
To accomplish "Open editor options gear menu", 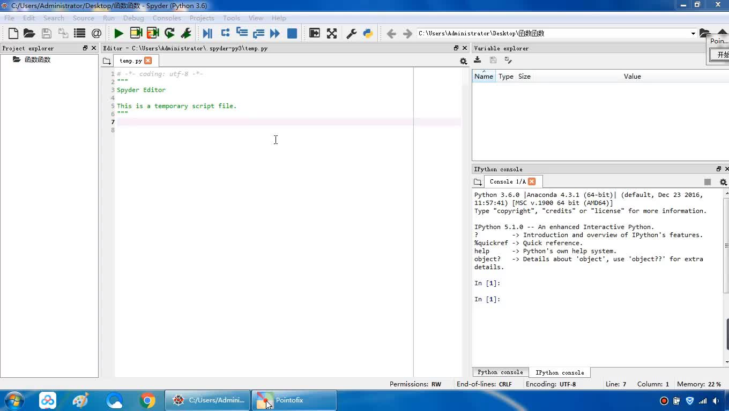I will tap(464, 61).
